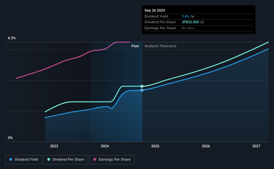This screenshot has height=169, width=274.
Task: Toggle the Dividend Per Share legend button
Action: 66,160
